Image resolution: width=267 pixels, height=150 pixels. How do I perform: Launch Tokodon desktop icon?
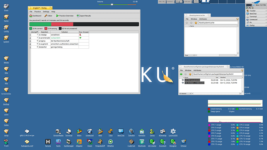coord(131,133)
